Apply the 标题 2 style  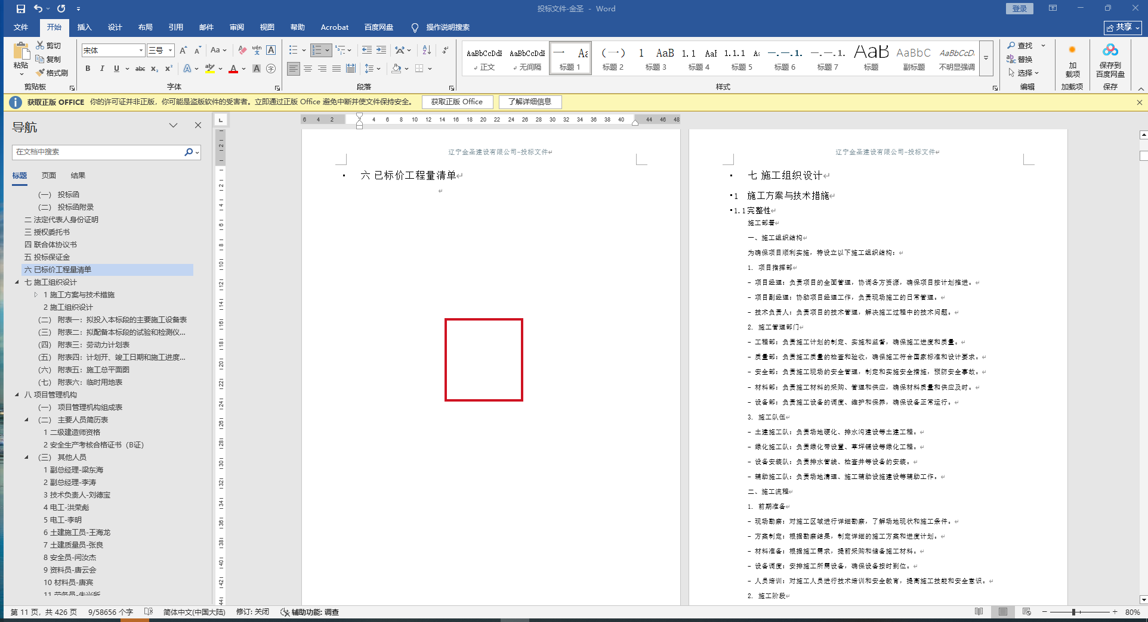[x=613, y=58]
